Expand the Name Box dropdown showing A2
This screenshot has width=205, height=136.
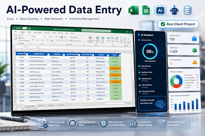tap(23, 47)
